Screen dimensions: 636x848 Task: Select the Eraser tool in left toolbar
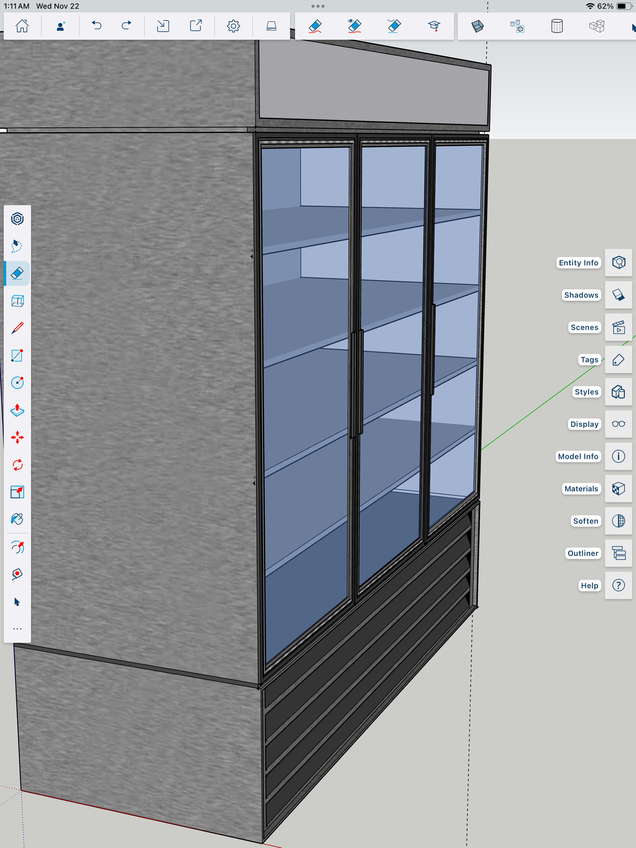point(17,273)
